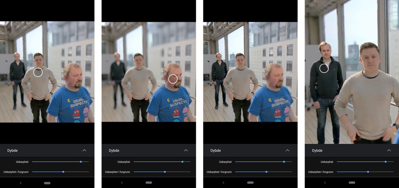This screenshot has height=188, width=399.
Task: Tap the focus circle on the beige sweater
Action: (38, 72)
